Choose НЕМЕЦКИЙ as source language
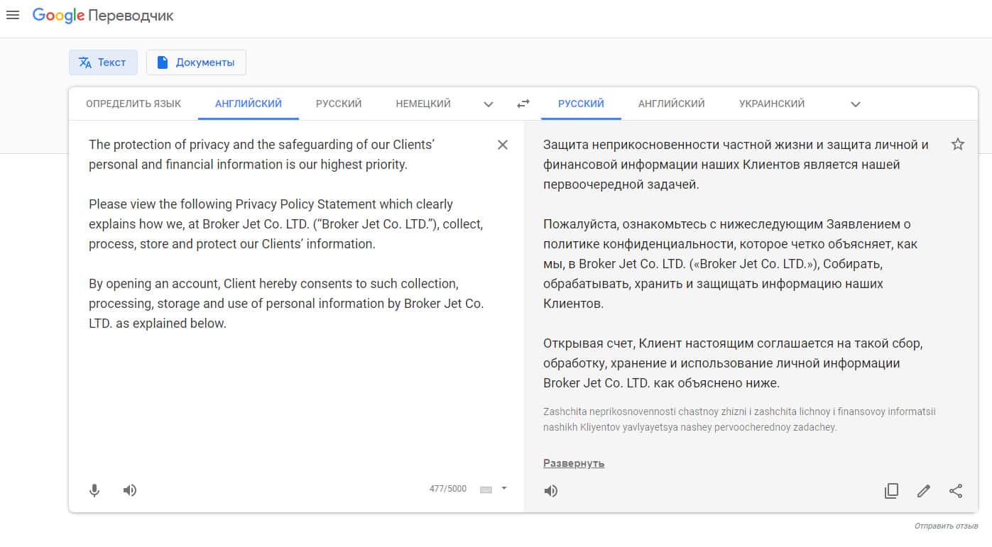The image size is (992, 547). click(x=423, y=104)
